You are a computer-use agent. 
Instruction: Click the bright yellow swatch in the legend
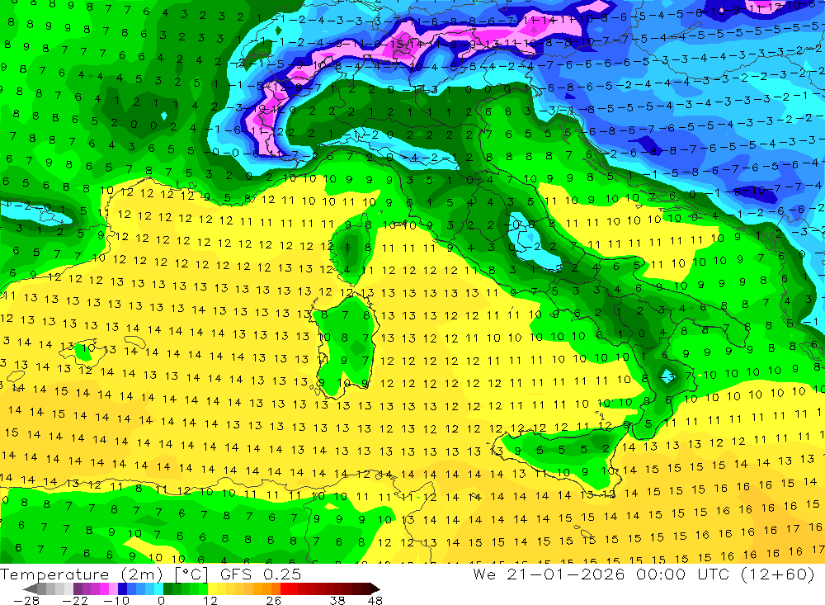pos(213,588)
